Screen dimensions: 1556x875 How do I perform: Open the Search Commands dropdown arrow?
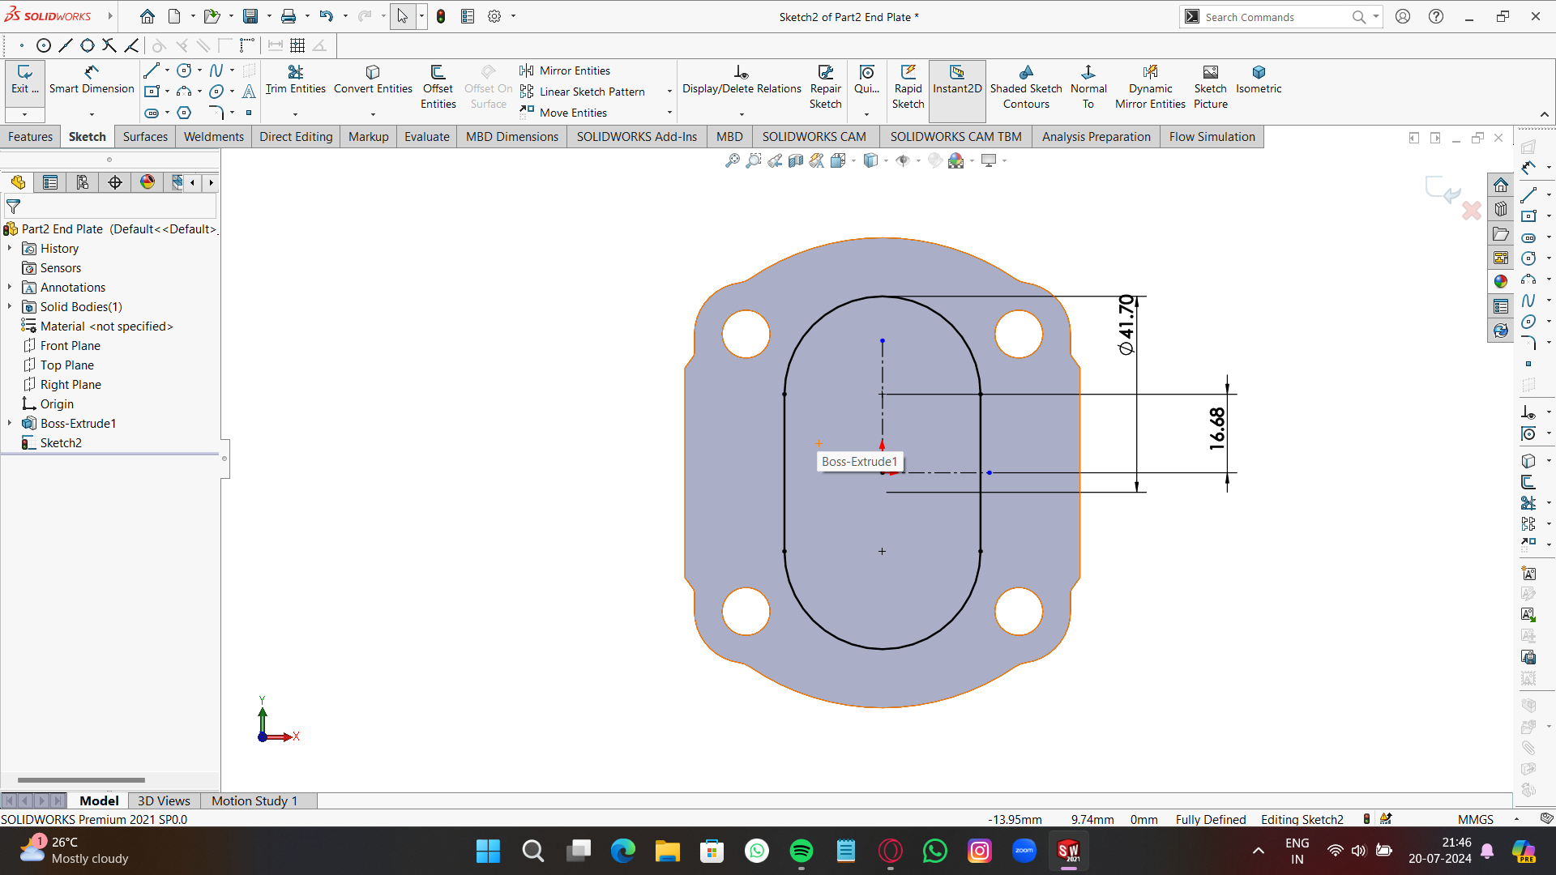coord(1375,16)
